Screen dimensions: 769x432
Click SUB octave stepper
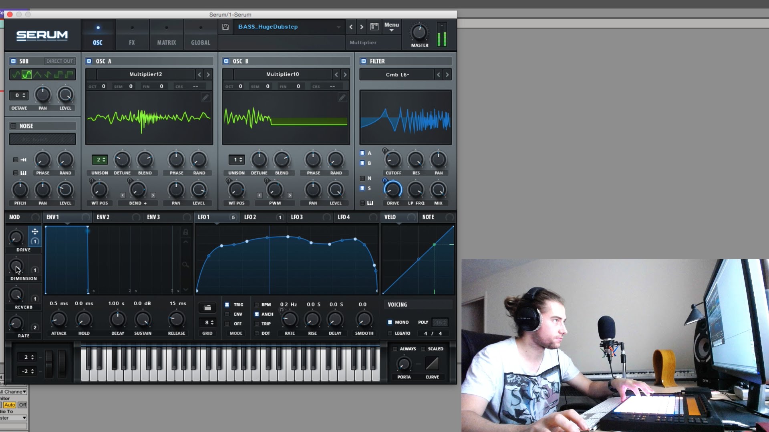click(19, 96)
